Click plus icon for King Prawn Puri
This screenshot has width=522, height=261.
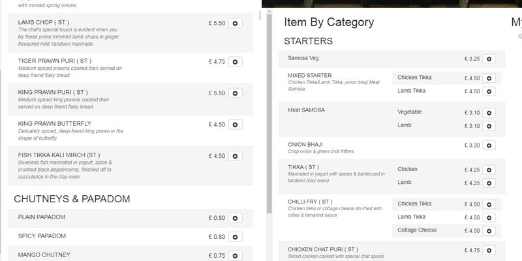click(236, 93)
